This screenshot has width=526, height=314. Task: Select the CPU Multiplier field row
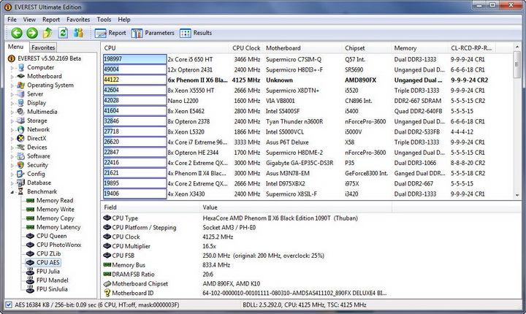coord(247,246)
